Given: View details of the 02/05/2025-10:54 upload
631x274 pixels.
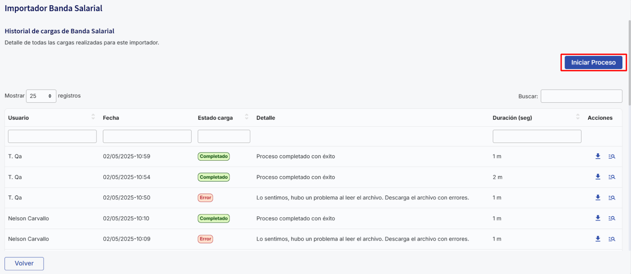Looking at the screenshot, I should 612,177.
